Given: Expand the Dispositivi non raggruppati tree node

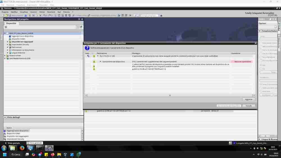Looking at the screenshot, I should [8, 42].
